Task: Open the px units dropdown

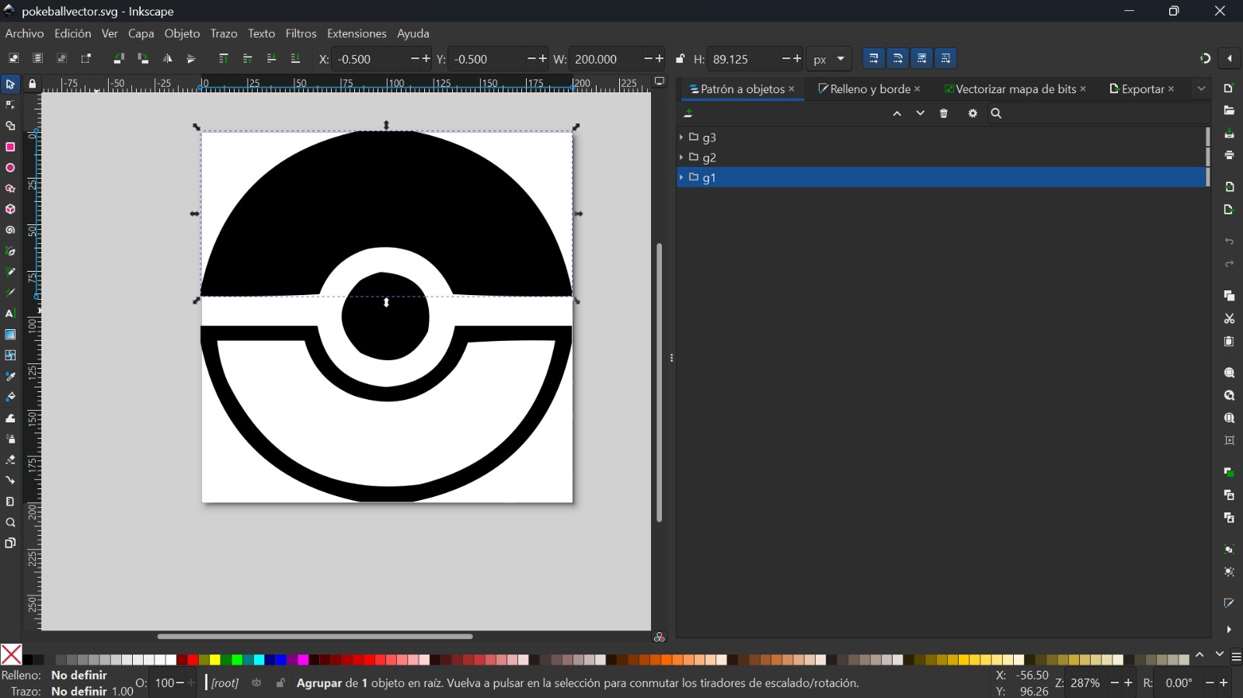Action: 829,59
